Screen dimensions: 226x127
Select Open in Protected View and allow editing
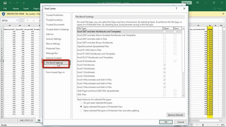[x=81, y=110]
